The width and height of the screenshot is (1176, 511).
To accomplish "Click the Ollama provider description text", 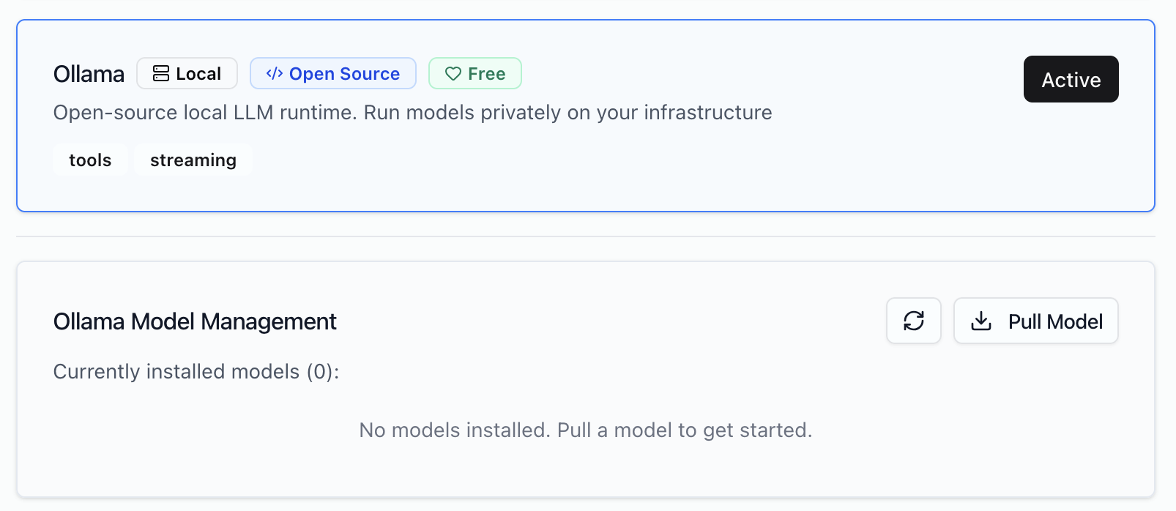I will click(412, 113).
